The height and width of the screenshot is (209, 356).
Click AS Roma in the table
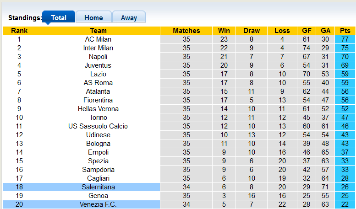98,83
